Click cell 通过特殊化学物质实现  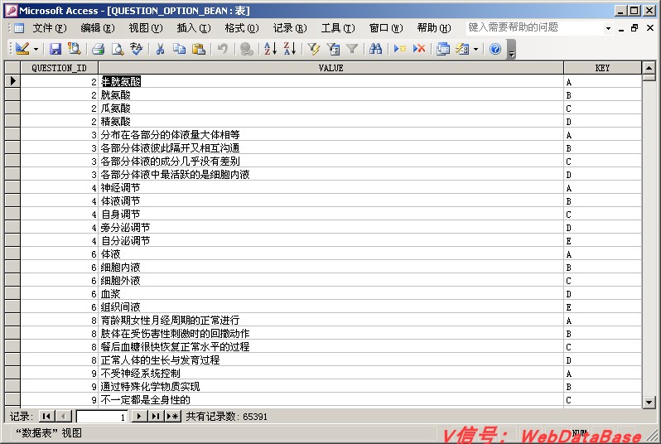[331, 386]
